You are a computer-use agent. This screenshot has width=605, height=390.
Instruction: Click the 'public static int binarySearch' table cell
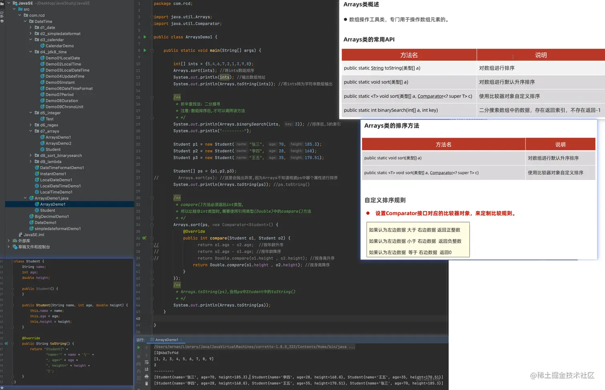(x=409, y=110)
